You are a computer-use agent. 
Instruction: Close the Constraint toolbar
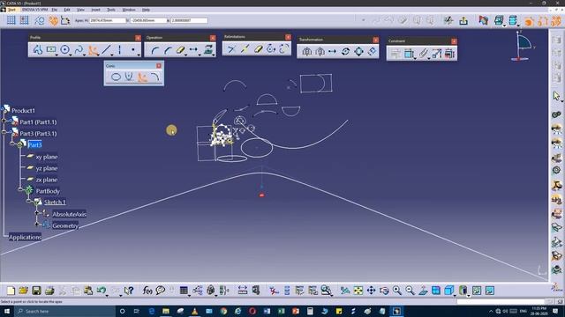coord(454,41)
